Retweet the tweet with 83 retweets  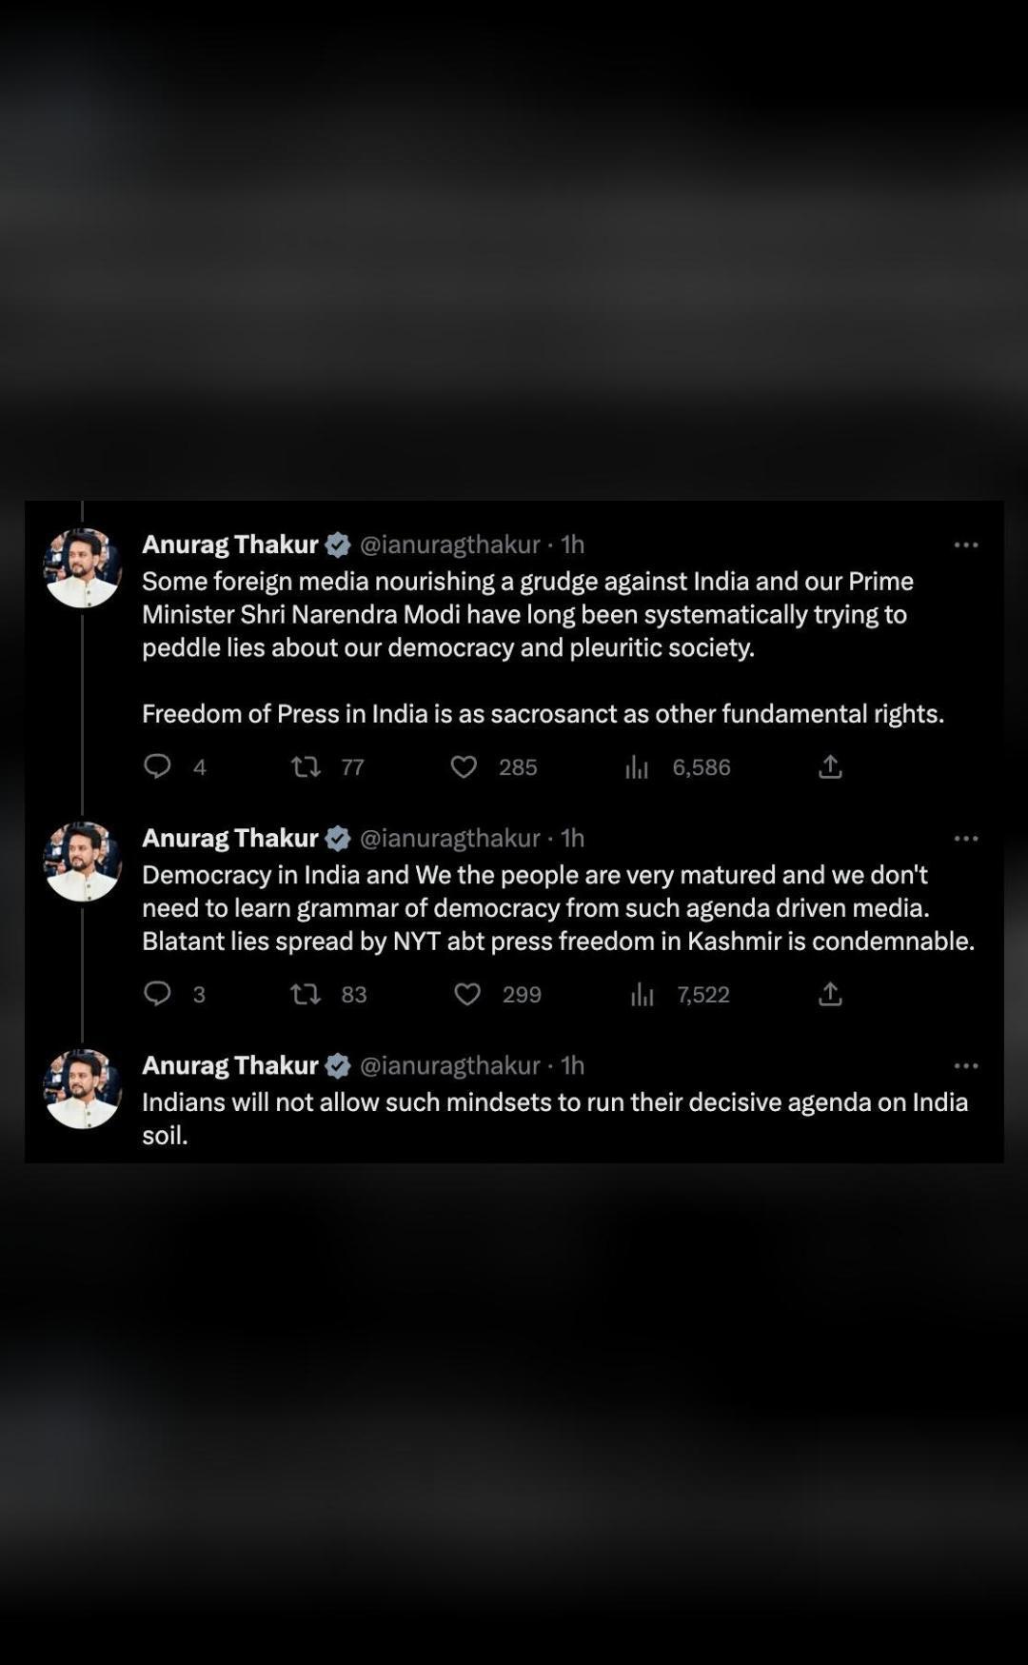point(306,994)
